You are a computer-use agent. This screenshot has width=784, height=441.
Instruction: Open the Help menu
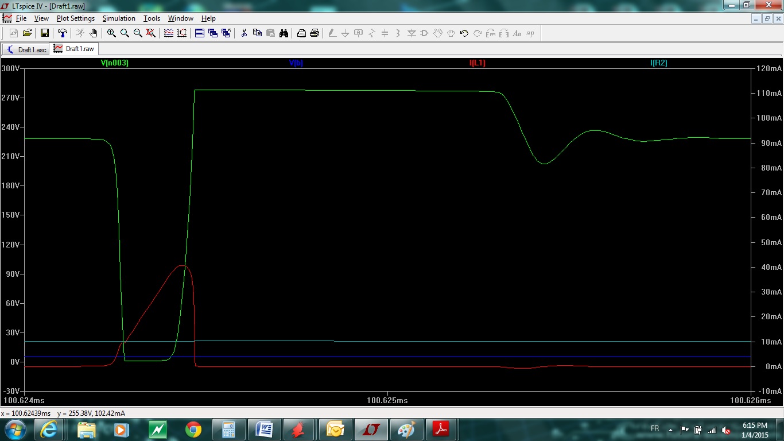point(208,18)
